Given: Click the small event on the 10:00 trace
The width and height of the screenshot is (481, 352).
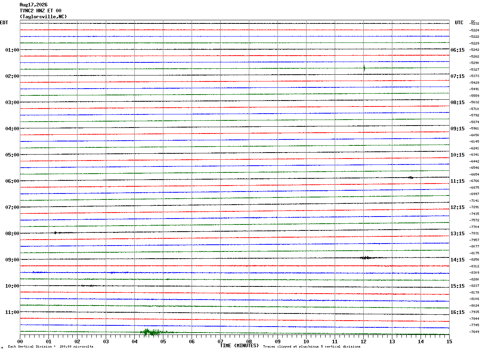Looking at the screenshot, I should point(87,285).
